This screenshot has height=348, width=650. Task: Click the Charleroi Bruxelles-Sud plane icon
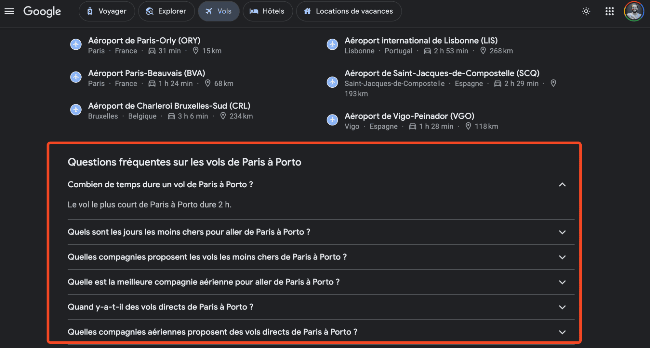tap(76, 110)
